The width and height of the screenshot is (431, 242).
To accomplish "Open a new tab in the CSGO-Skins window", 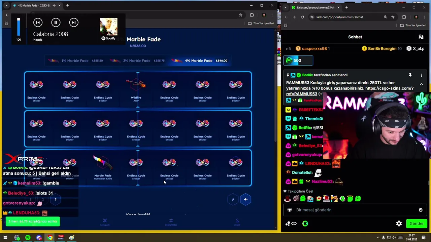I will [x=67, y=5].
